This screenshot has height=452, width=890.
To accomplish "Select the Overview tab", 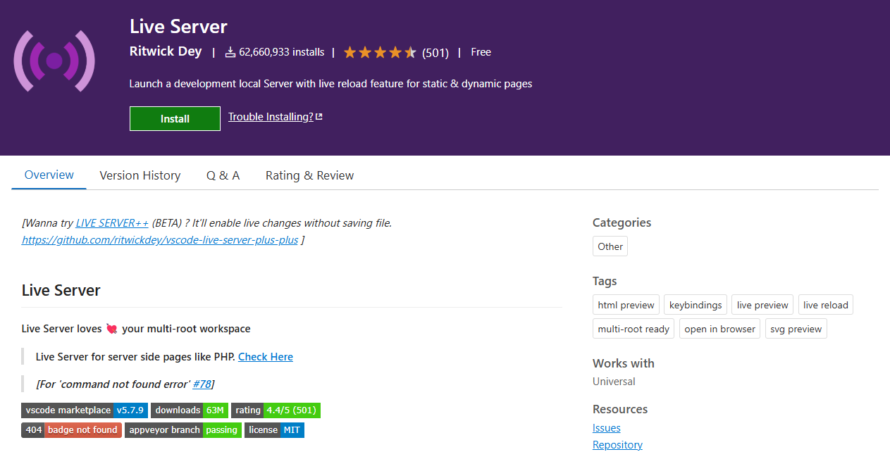I will (49, 175).
